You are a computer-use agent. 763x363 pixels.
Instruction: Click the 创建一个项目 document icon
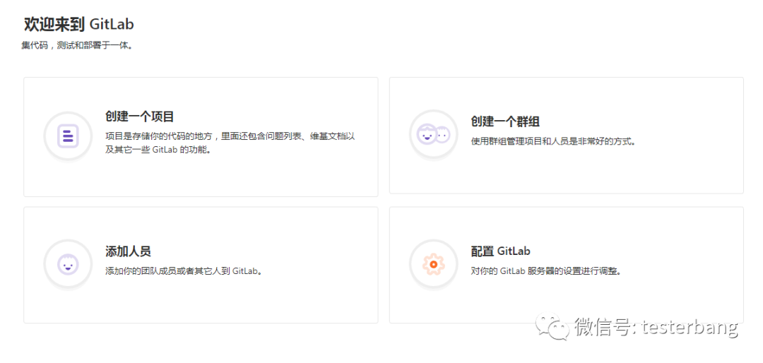point(68,136)
